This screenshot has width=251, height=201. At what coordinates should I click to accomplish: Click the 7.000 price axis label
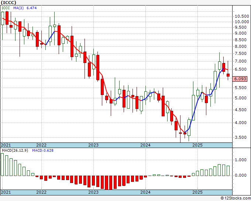(x=240, y=61)
